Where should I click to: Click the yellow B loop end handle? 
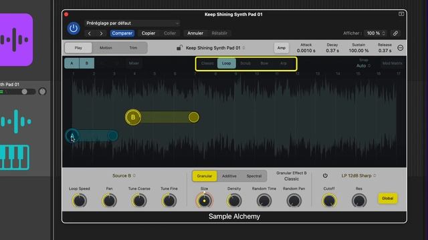(x=193, y=117)
